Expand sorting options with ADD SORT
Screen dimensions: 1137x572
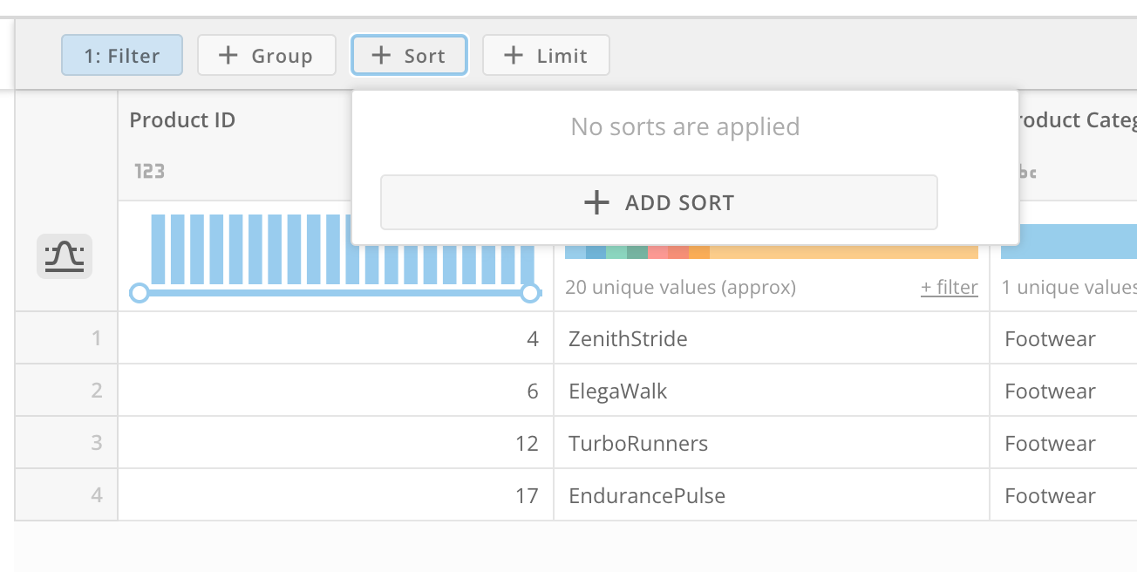point(659,202)
